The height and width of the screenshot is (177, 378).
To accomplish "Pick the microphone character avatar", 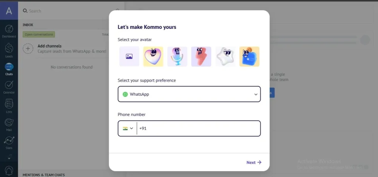I will click(x=177, y=57).
